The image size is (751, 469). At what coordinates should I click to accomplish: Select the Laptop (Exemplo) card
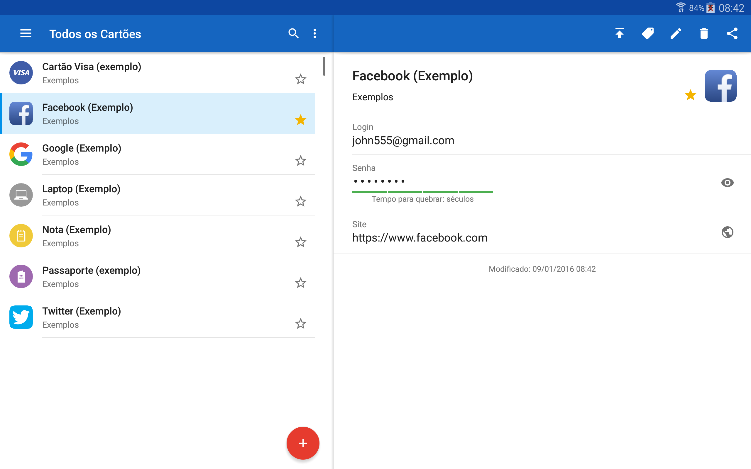(x=157, y=195)
